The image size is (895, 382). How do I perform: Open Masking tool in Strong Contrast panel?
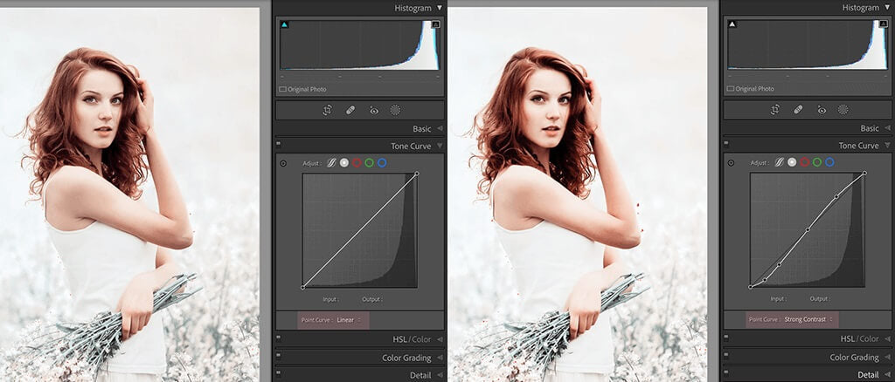click(843, 110)
